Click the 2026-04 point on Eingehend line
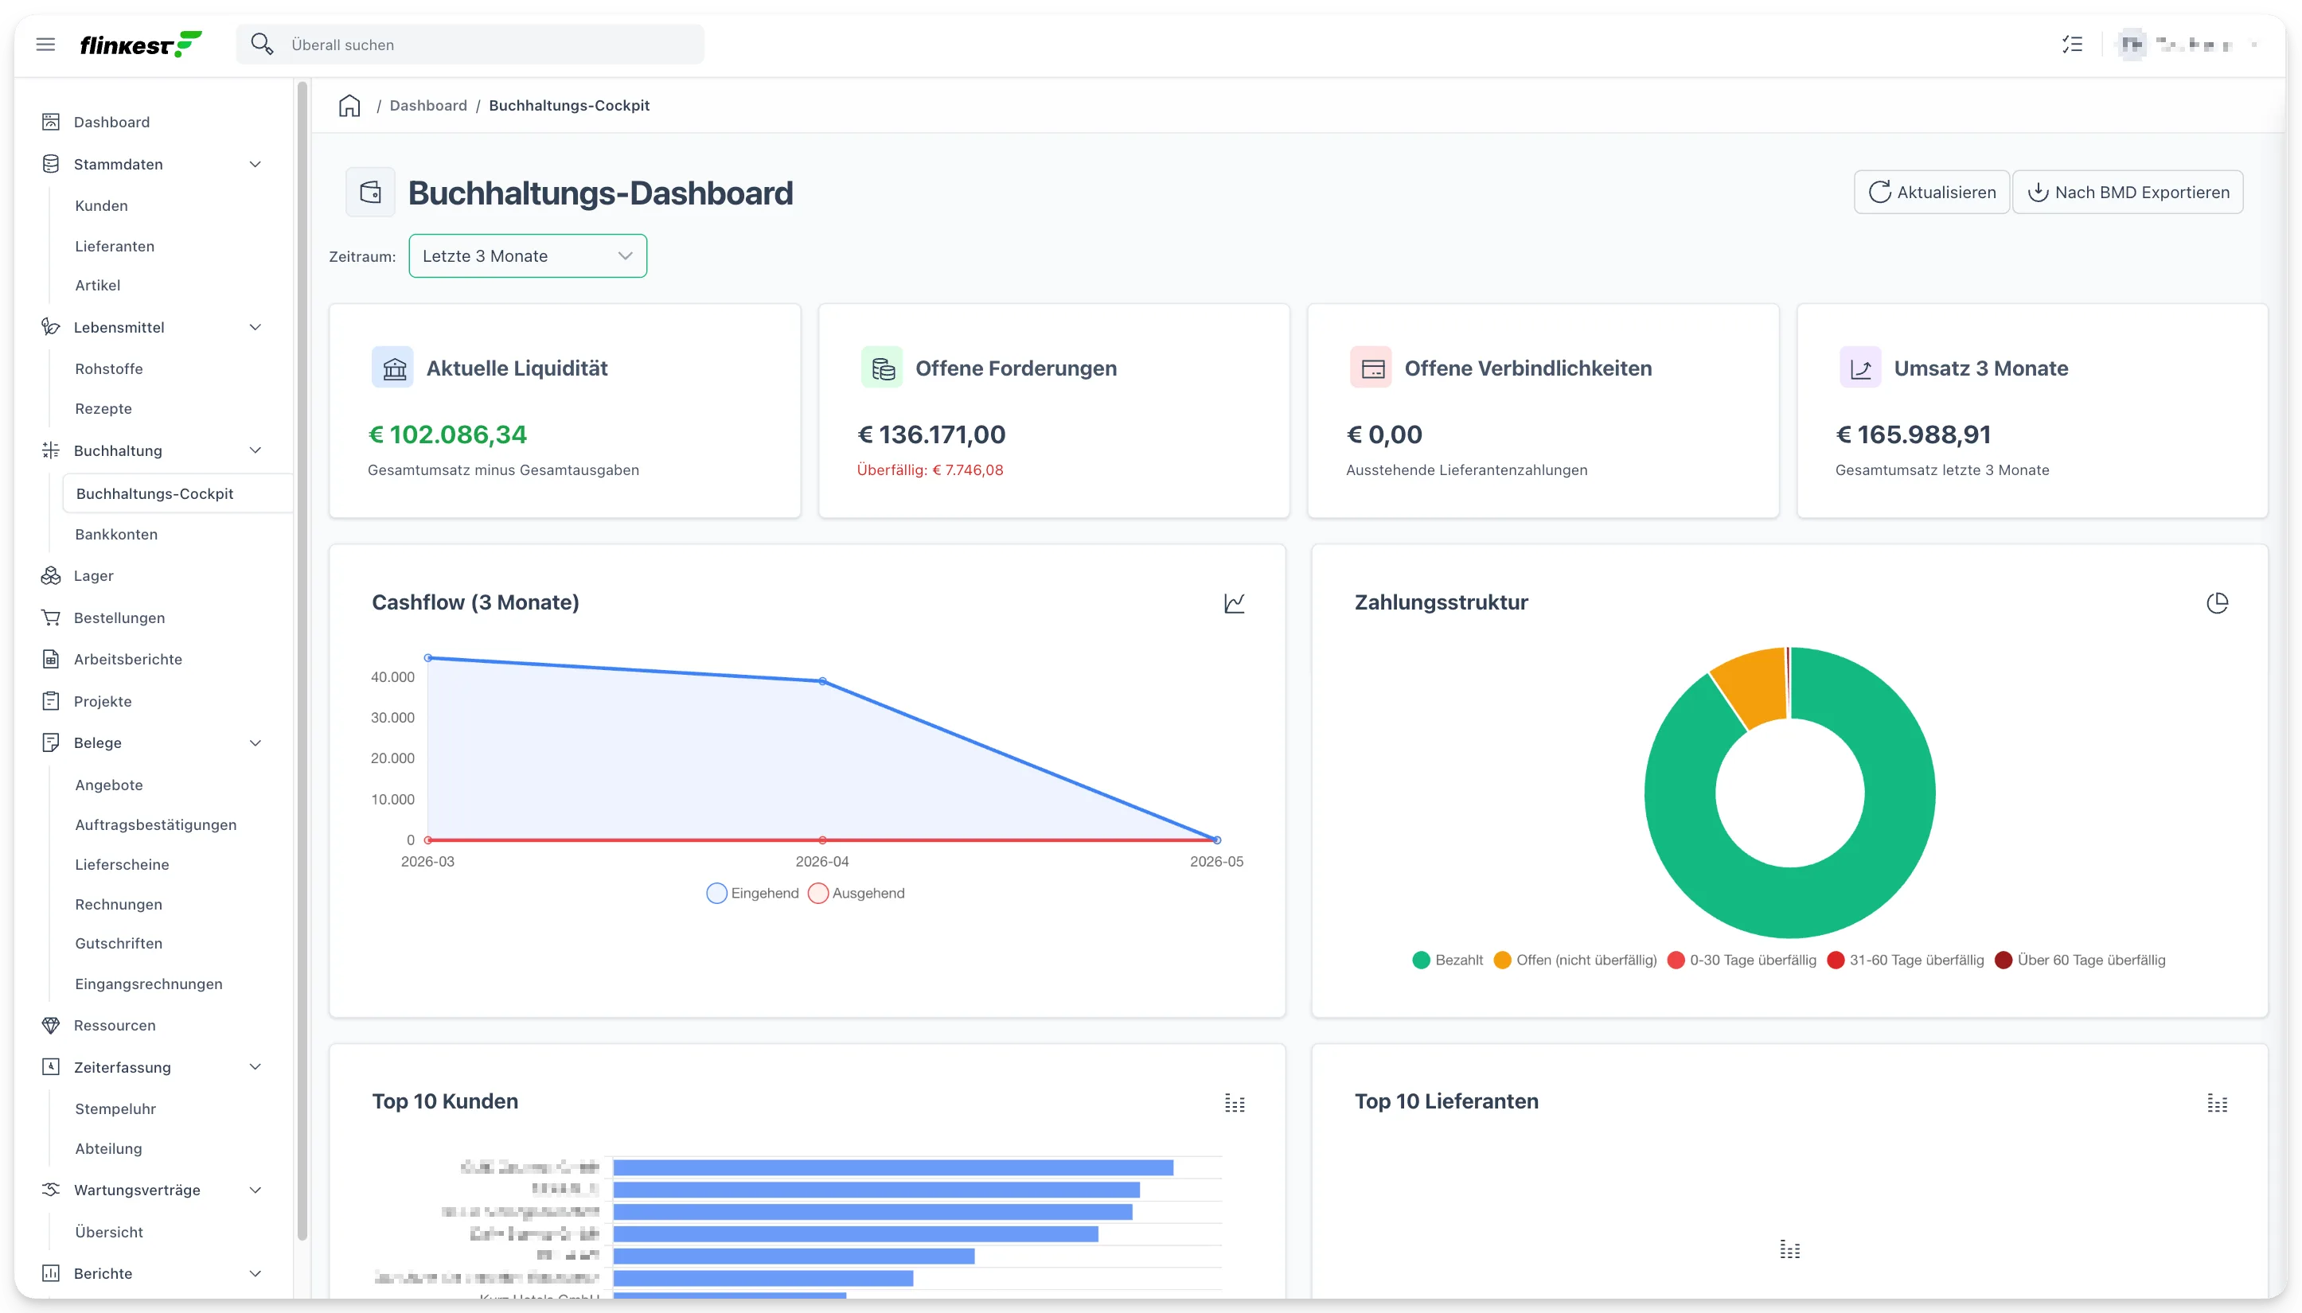Screen dimensions: 2302x1313 pyautogui.click(x=821, y=681)
